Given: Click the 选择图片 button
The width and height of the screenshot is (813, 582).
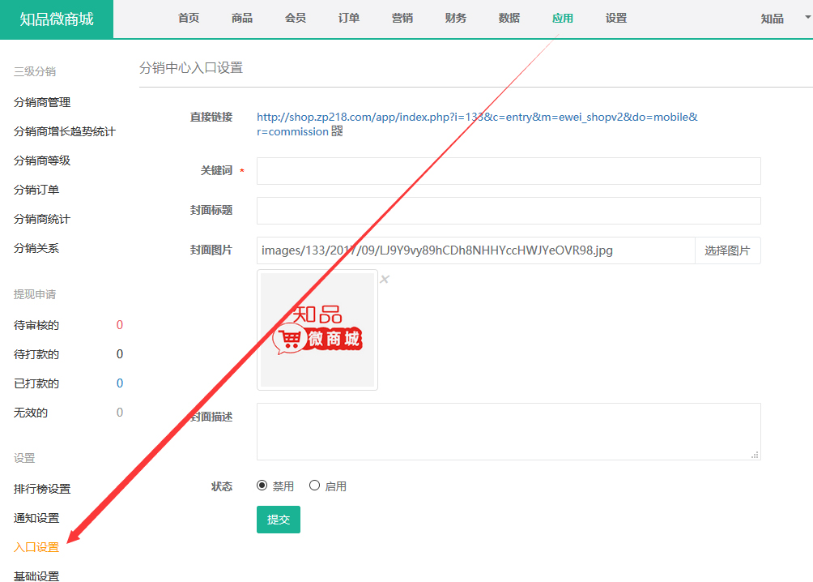Looking at the screenshot, I should (727, 250).
